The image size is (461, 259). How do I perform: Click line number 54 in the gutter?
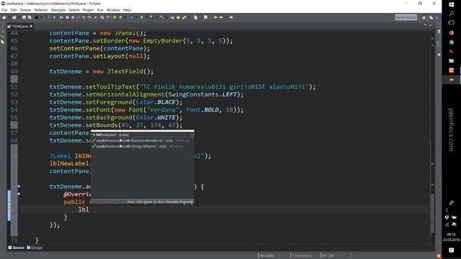pyautogui.click(x=14, y=110)
